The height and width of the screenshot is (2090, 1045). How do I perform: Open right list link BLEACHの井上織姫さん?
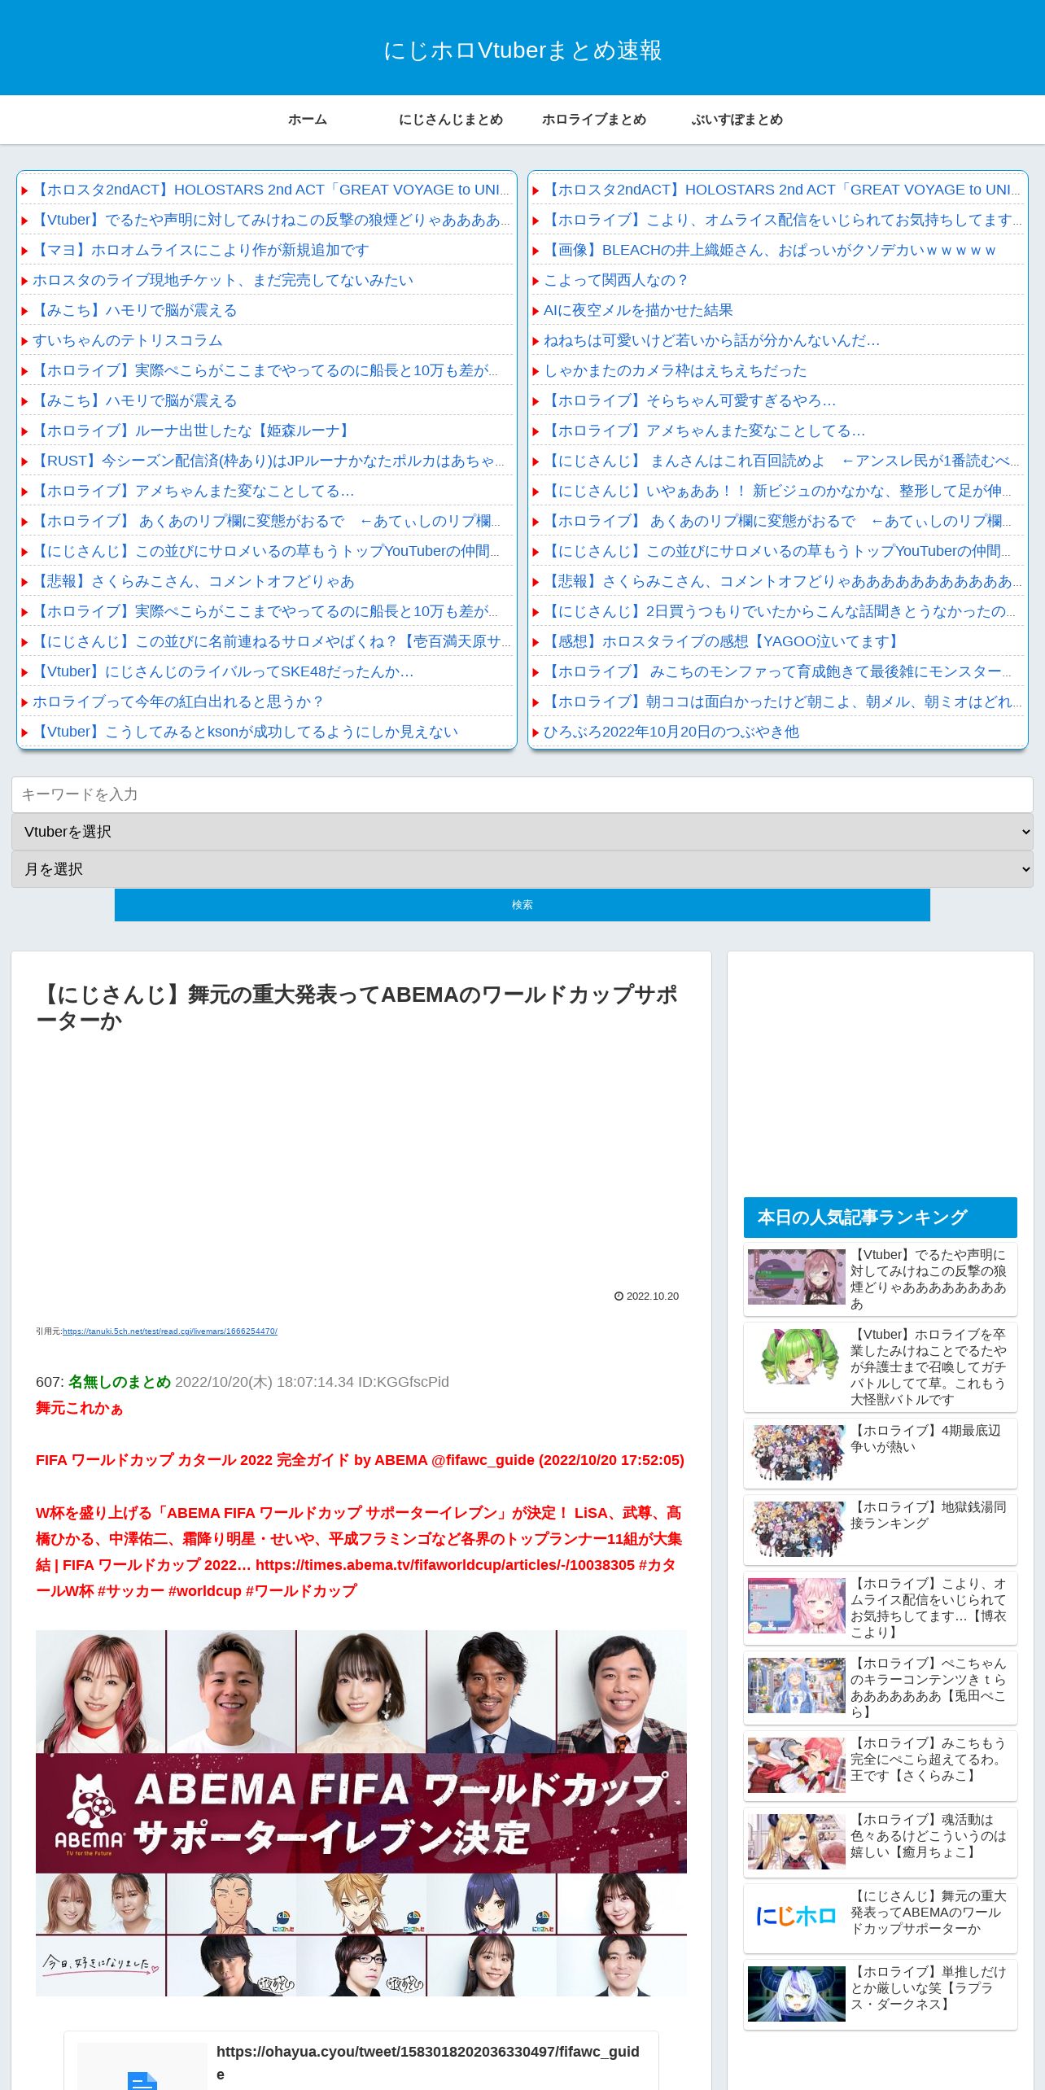pos(770,250)
